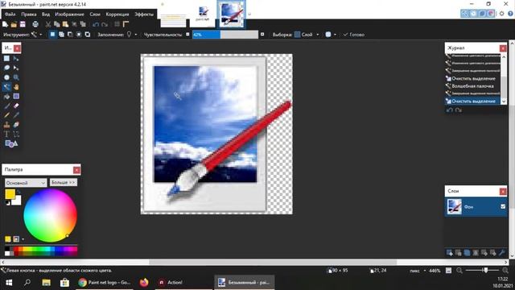Set selection mode to Subtract
The image size is (515, 290).
(70, 35)
